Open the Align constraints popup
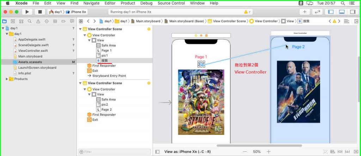Viewport: 361px width, 156px height. (x=332, y=152)
